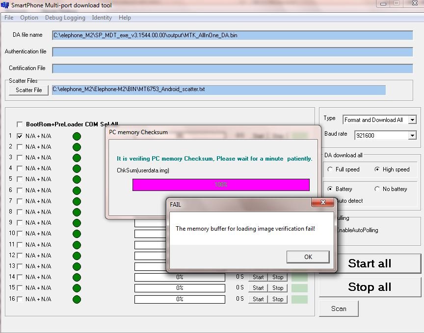Screen dimensions: 424x333
Task: Click green status indicator for port 4
Action: [77, 168]
